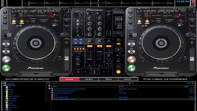
Task: Enable the channel 1 orange CUE button
Action: pos(90,46)
